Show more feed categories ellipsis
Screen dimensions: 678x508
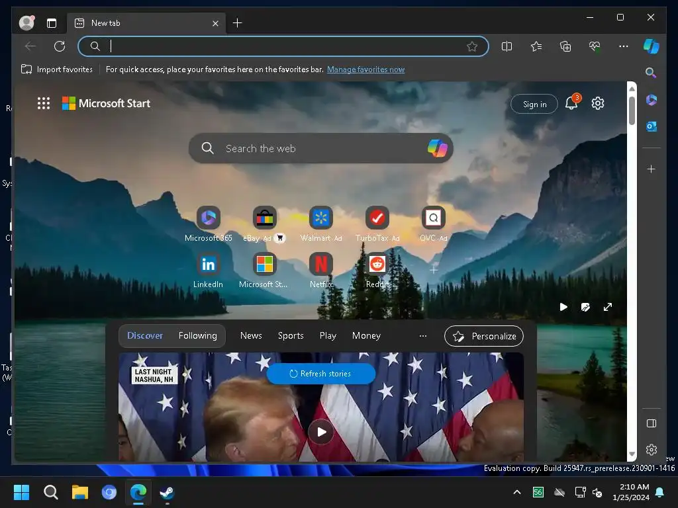[423, 335]
